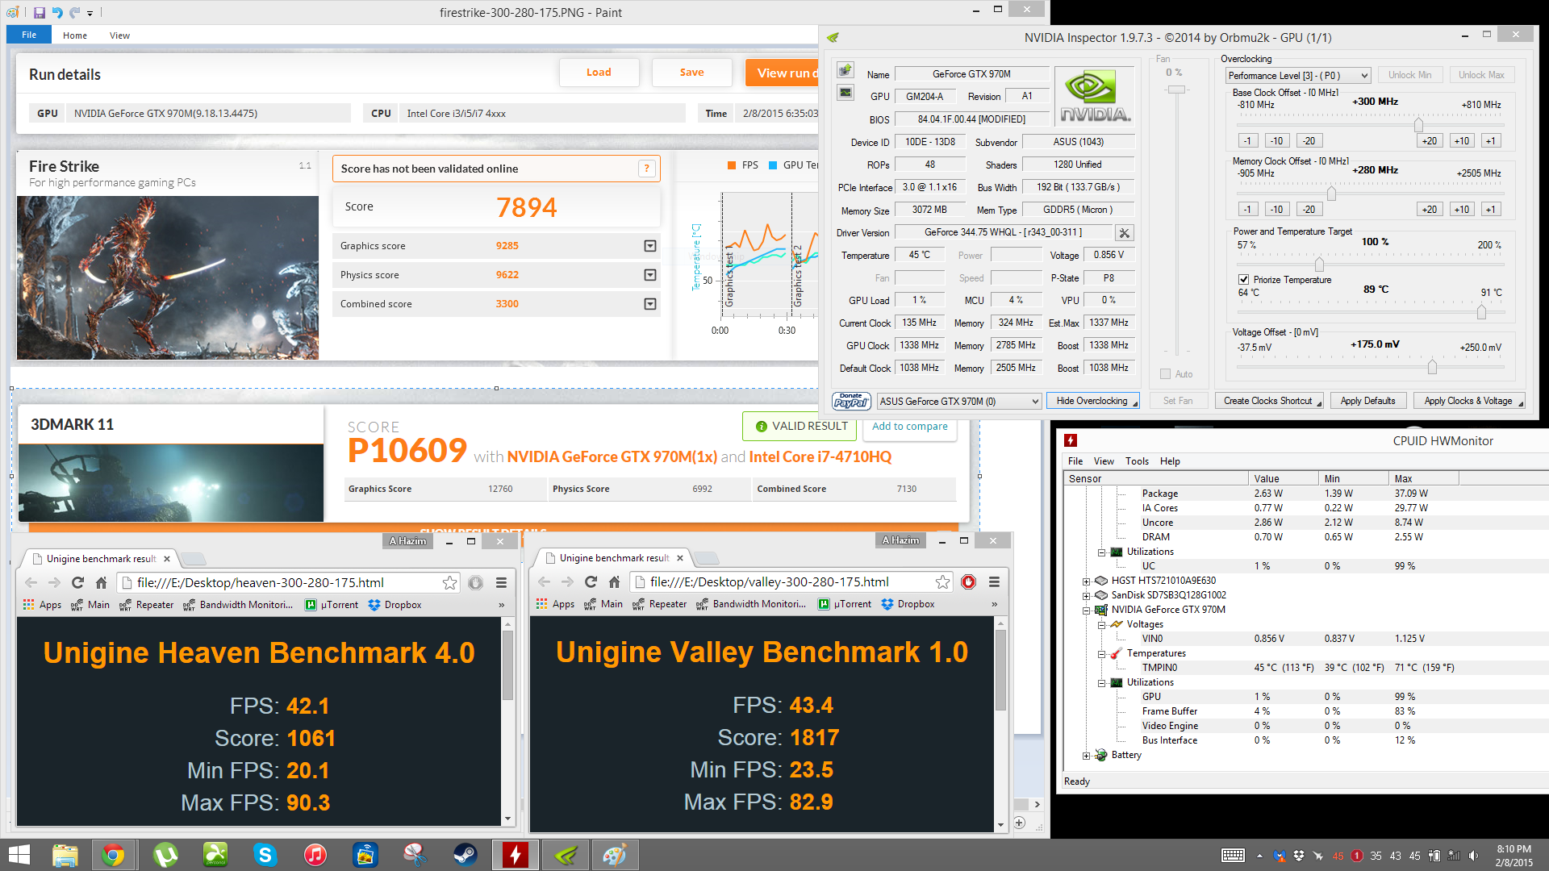The width and height of the screenshot is (1549, 871).
Task: Click Hide Overclocking button
Action: 1092,401
